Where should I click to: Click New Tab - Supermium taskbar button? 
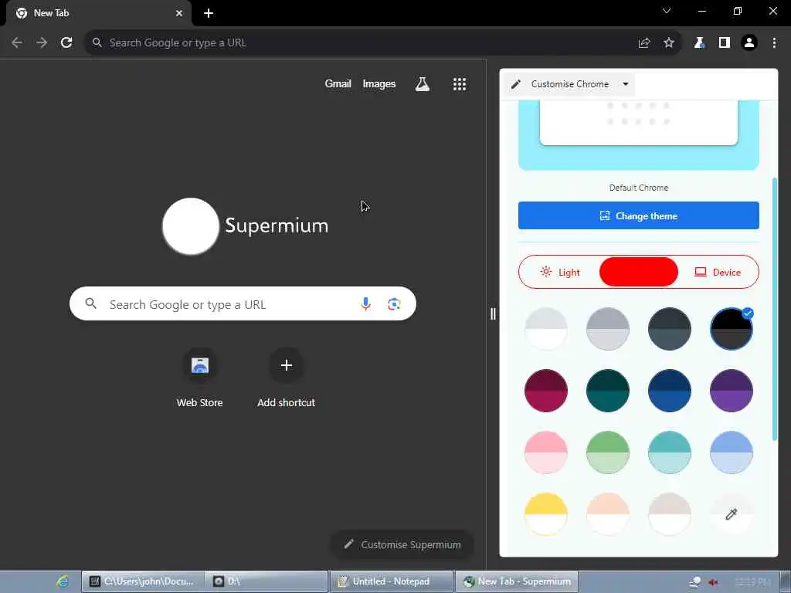point(517,581)
